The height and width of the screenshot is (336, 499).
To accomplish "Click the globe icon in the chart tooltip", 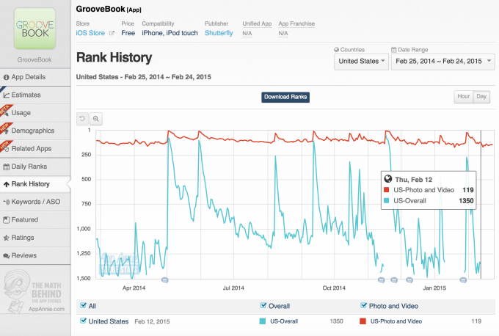I will click(x=387, y=179).
